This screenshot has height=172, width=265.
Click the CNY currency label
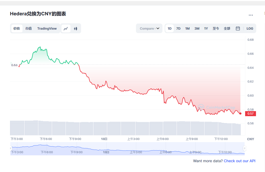pos(250,139)
